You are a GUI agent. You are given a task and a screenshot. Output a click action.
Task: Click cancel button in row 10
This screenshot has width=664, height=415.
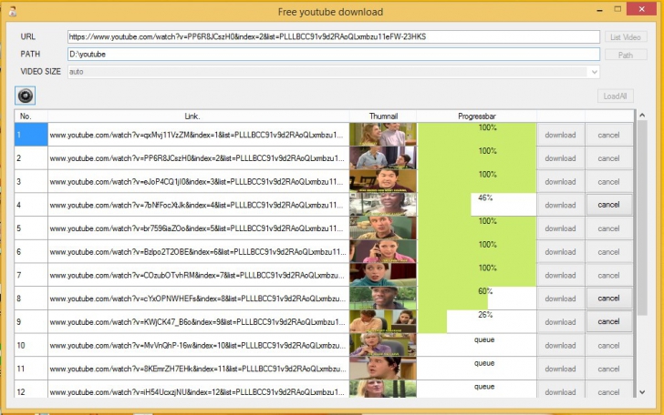(x=608, y=345)
